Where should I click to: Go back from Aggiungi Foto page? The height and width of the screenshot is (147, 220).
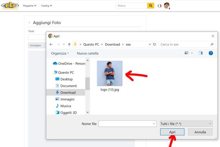point(29,22)
